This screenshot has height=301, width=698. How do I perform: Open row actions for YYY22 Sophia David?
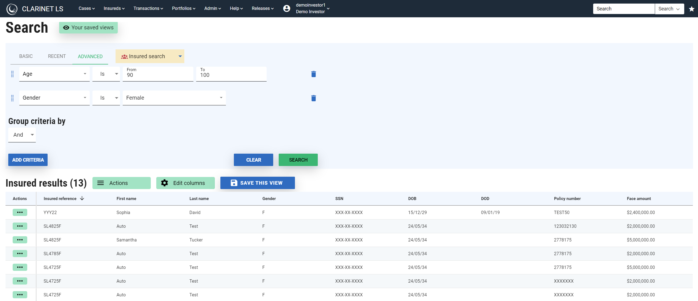click(x=20, y=212)
